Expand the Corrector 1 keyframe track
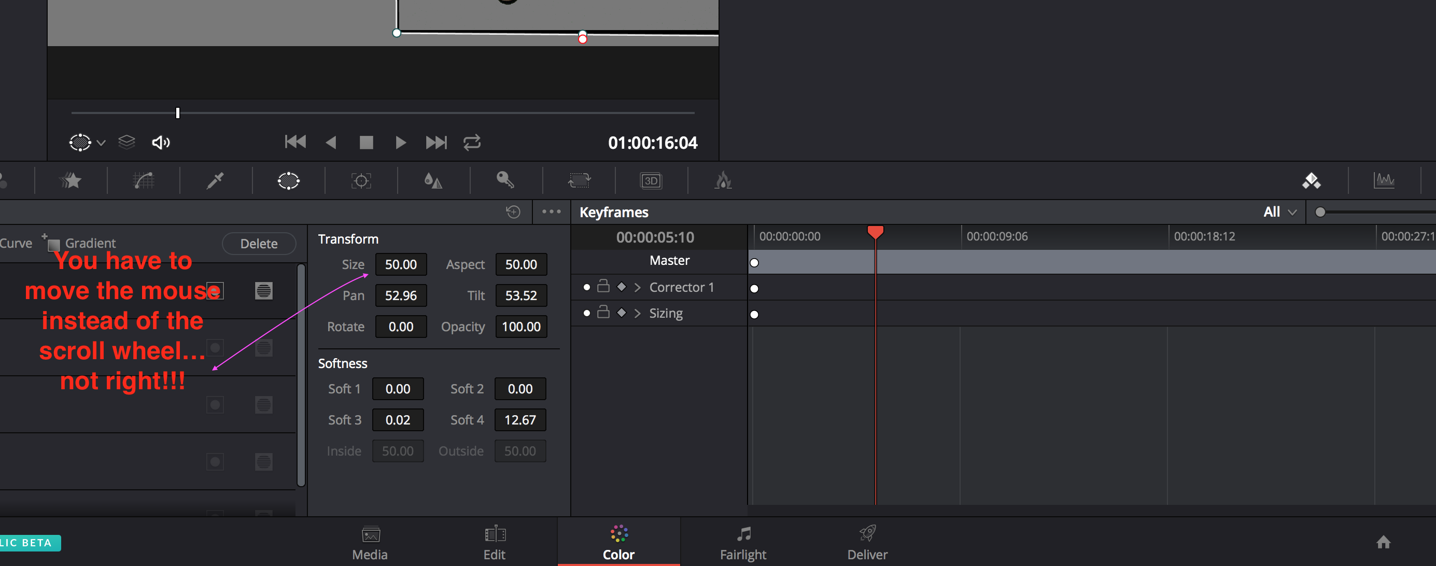The height and width of the screenshot is (566, 1436). [x=637, y=288]
